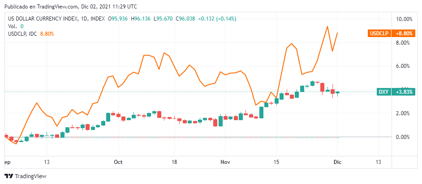422x184 pixels.
Task: Click the Vol. indicator legend
Action: [x=13, y=26]
